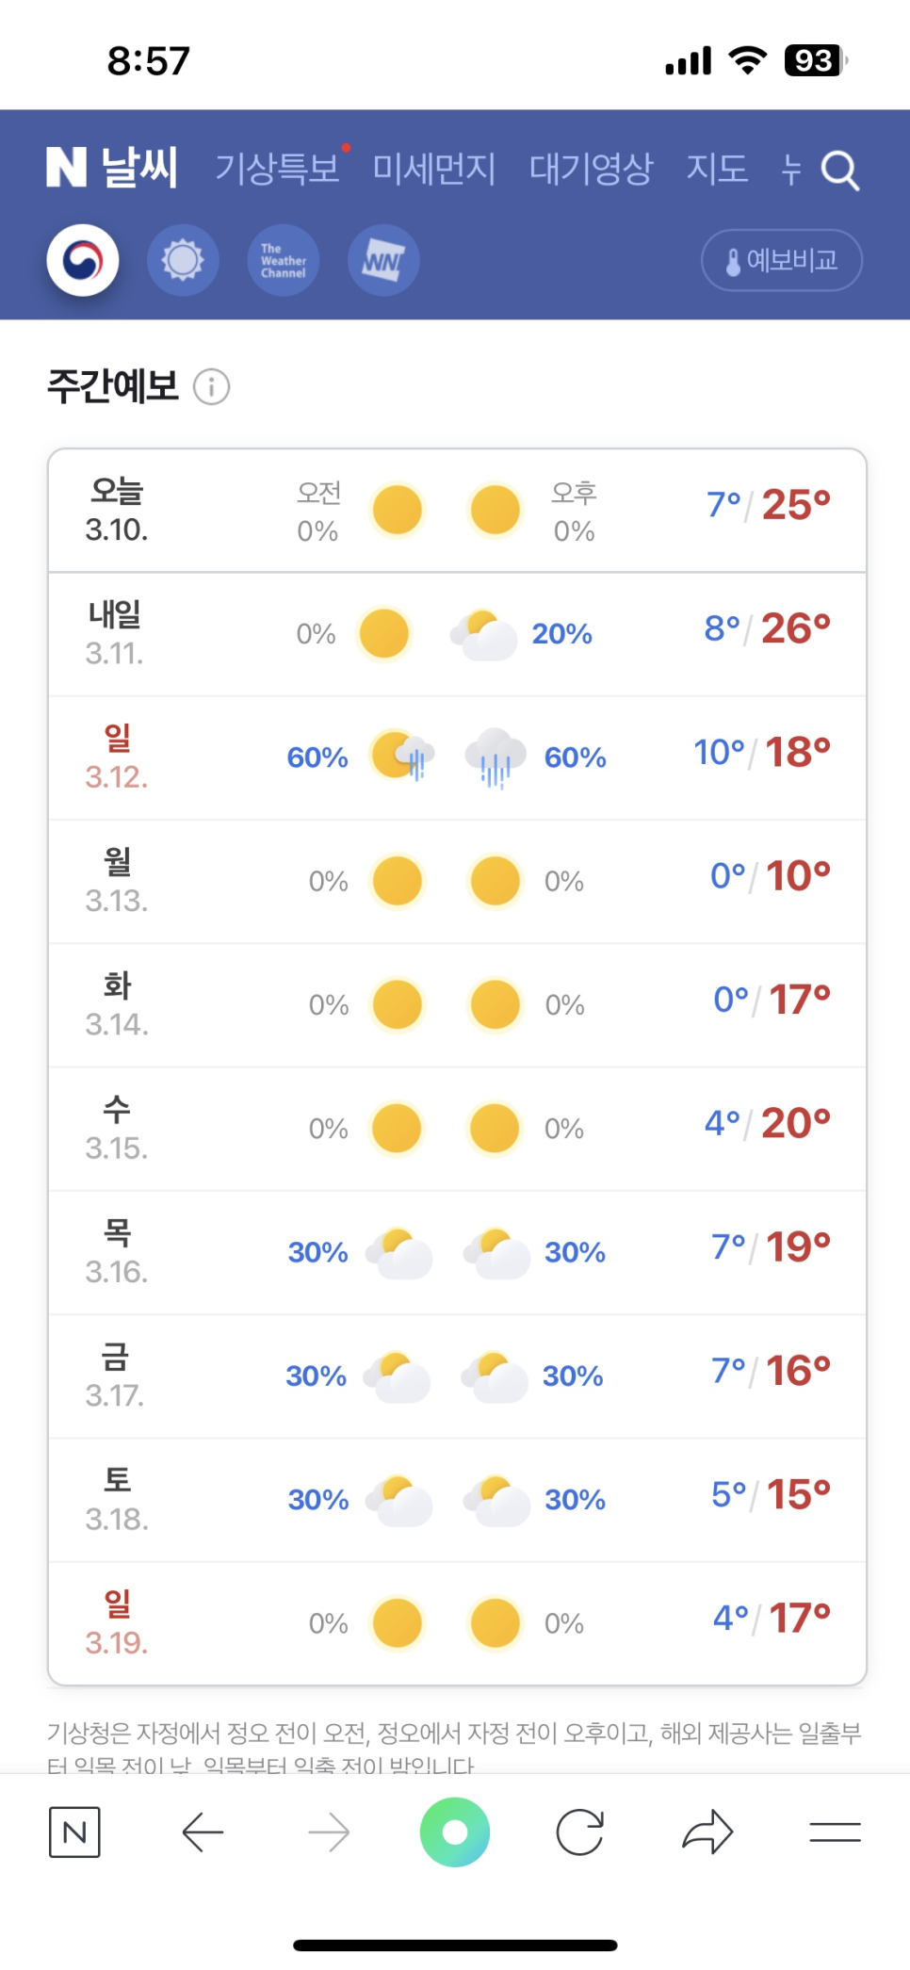
Task: Select the Korea Meteorological Administration provider icon
Action: (83, 260)
